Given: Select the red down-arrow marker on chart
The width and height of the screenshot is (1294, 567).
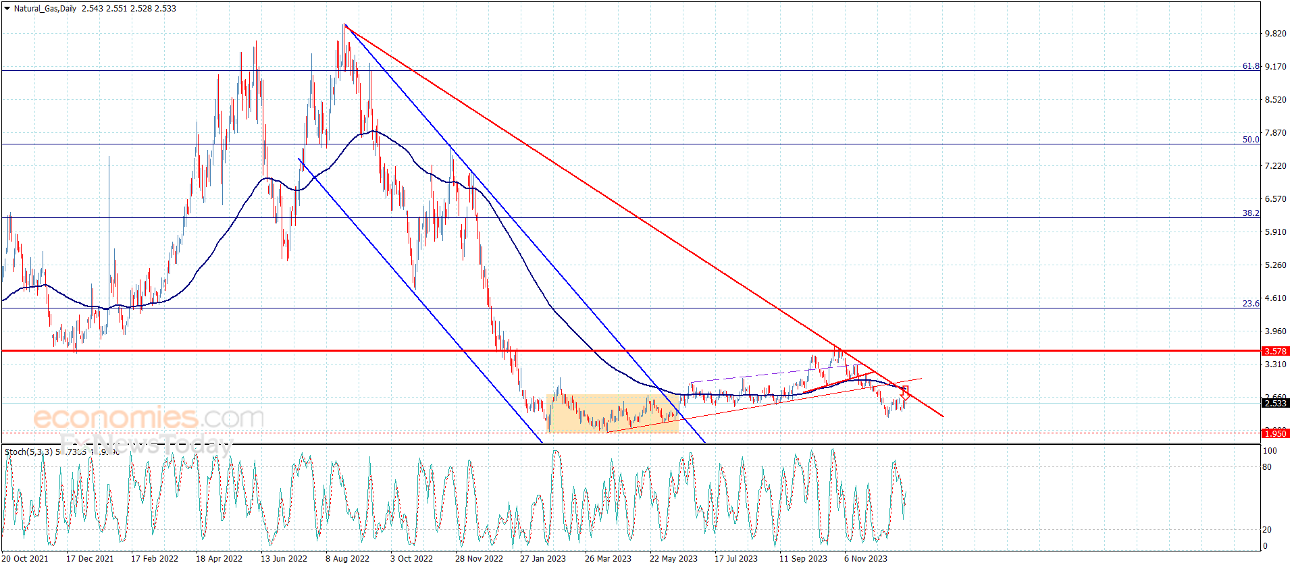Looking at the screenshot, I should 905,394.
